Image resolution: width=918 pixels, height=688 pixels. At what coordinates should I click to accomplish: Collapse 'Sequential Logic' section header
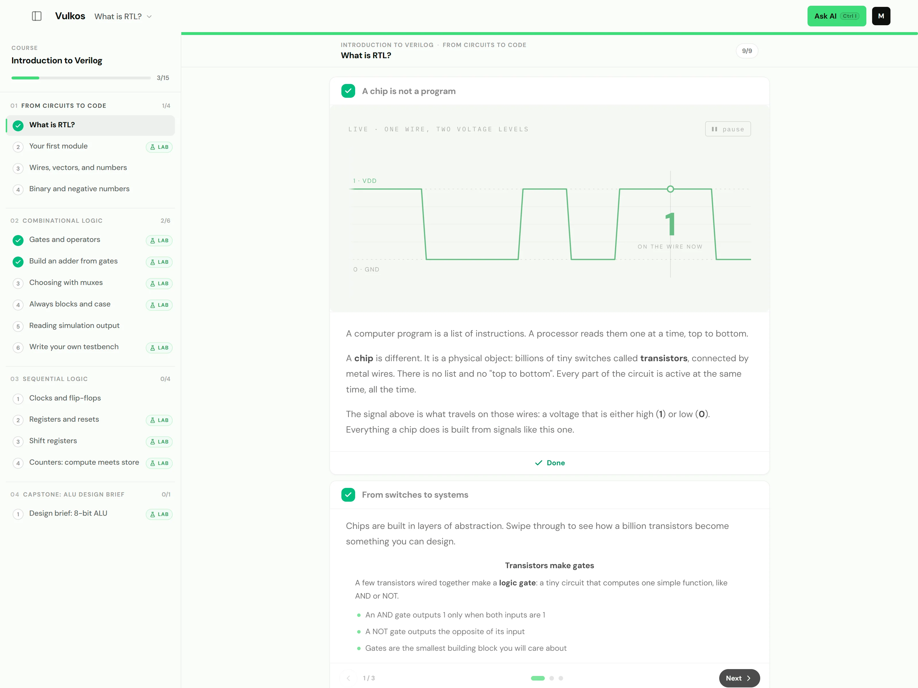90,379
